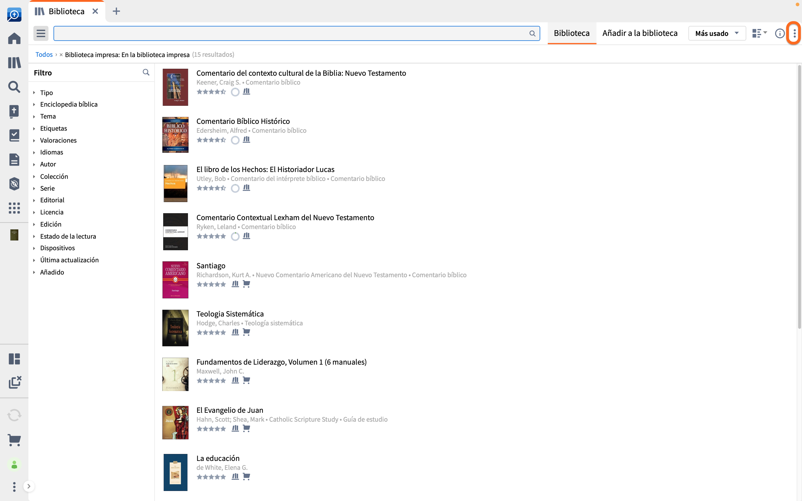Switch to the Biblioteca tab
The height and width of the screenshot is (501, 802).
pyautogui.click(x=572, y=33)
